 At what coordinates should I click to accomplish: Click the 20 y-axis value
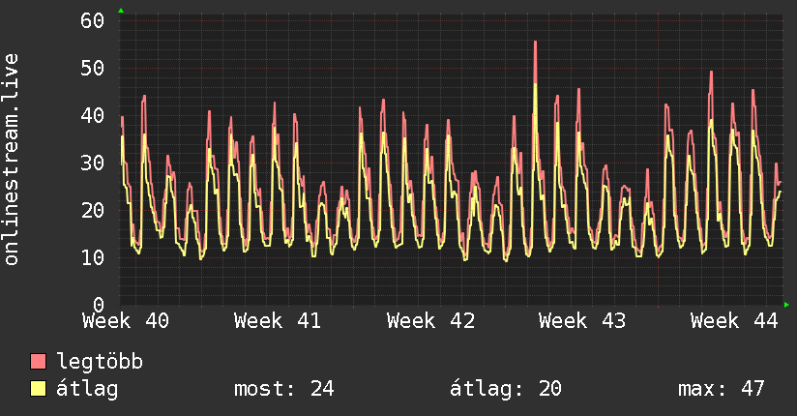click(x=93, y=210)
